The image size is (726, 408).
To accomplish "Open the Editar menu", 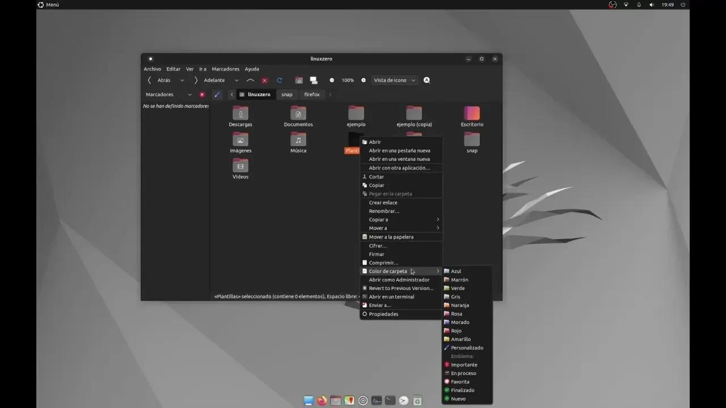I will pyautogui.click(x=173, y=69).
